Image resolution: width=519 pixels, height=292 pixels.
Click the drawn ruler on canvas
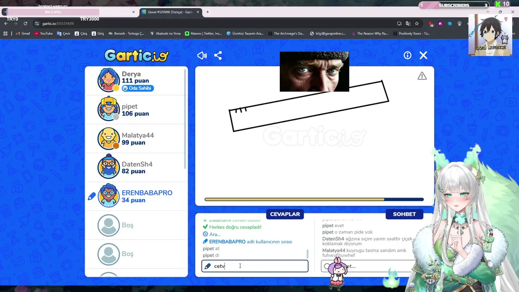point(309,106)
